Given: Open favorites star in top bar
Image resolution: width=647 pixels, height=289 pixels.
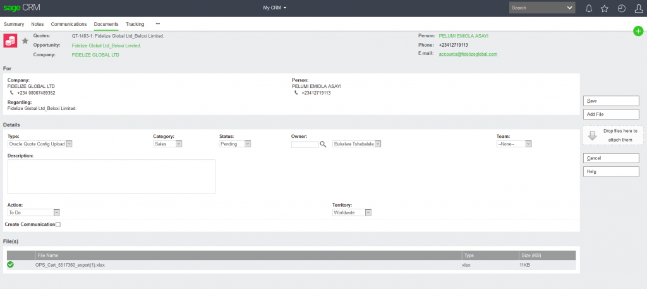Looking at the screenshot, I should tap(605, 8).
